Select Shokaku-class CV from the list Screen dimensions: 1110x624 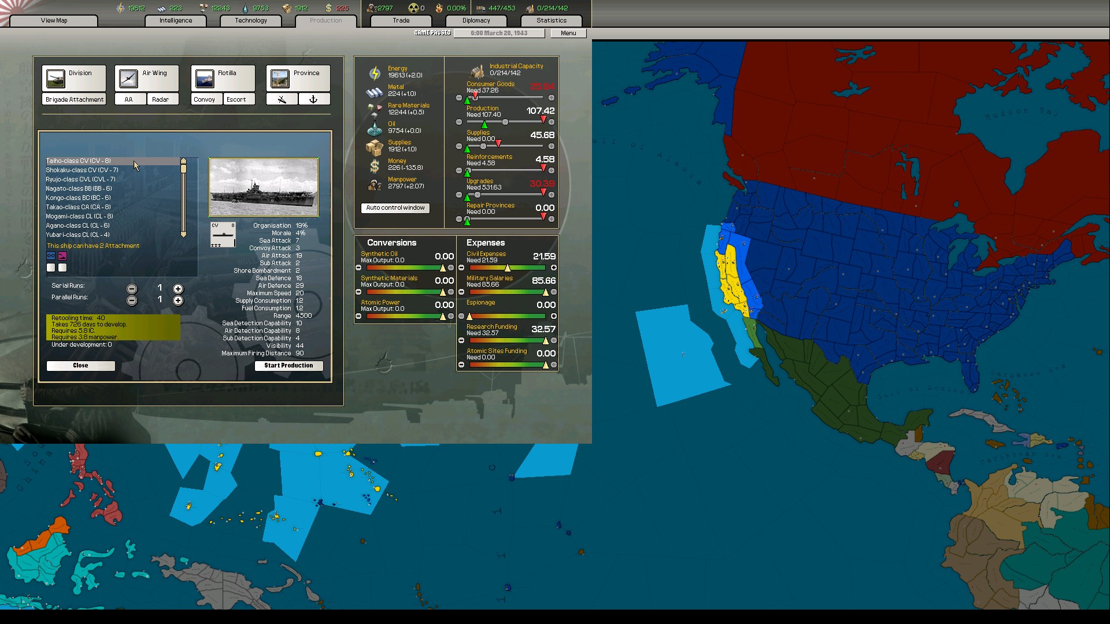pyautogui.click(x=82, y=170)
